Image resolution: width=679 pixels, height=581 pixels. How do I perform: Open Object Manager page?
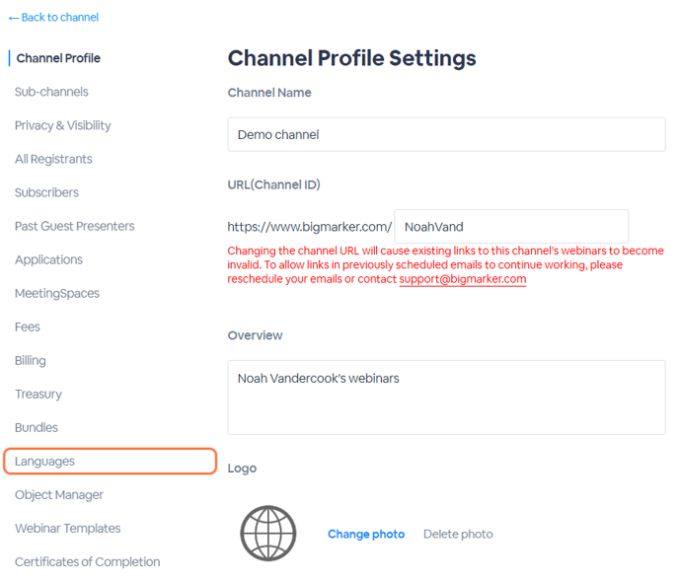59,495
